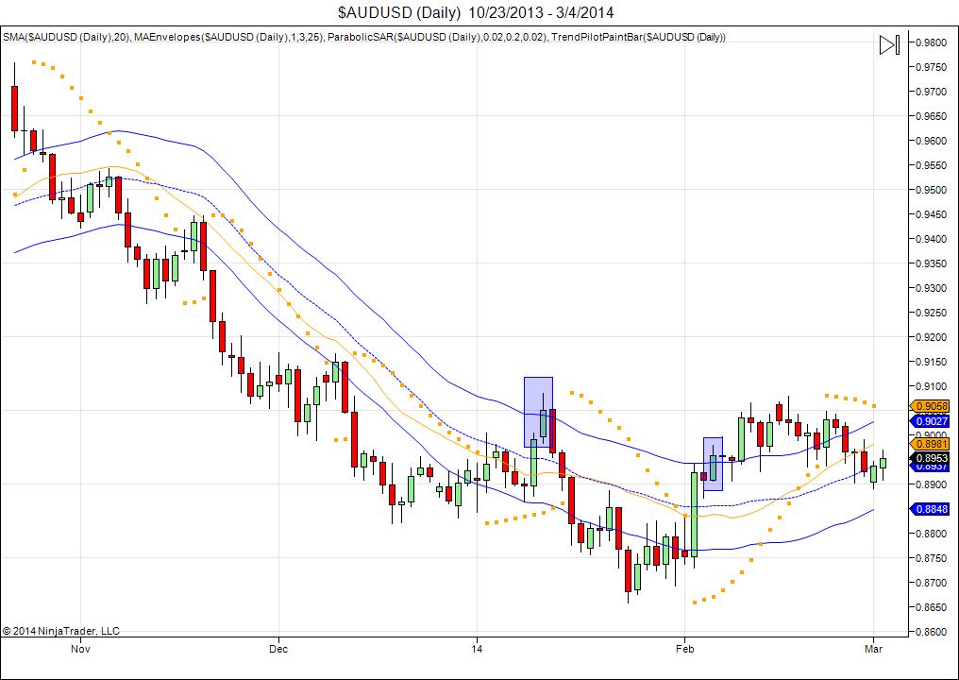Click the 0.9800 price axis label
Viewport: 959px width, 680px height.
932,42
